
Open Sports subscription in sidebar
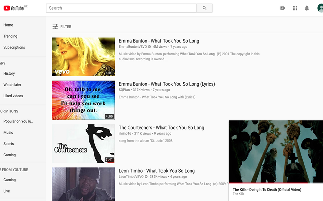tap(9, 144)
